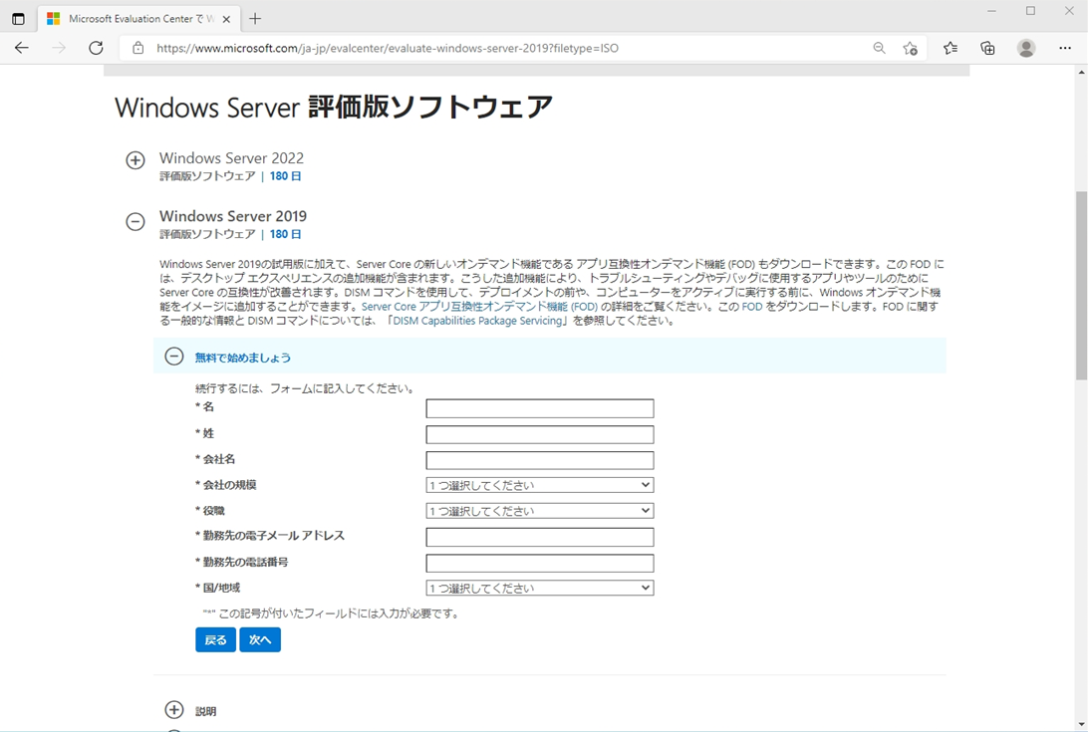Expand the Windows Server 2022 section
1088x732 pixels.
tap(136, 160)
